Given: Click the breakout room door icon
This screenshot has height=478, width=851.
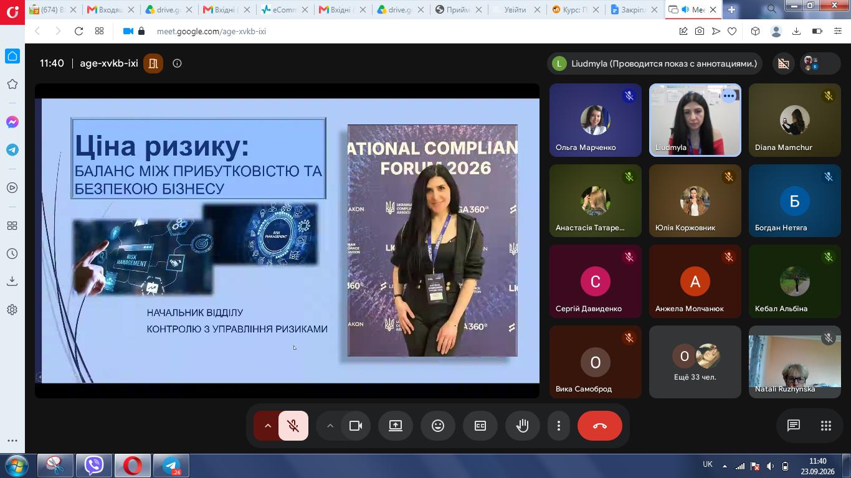Looking at the screenshot, I should tap(153, 63).
